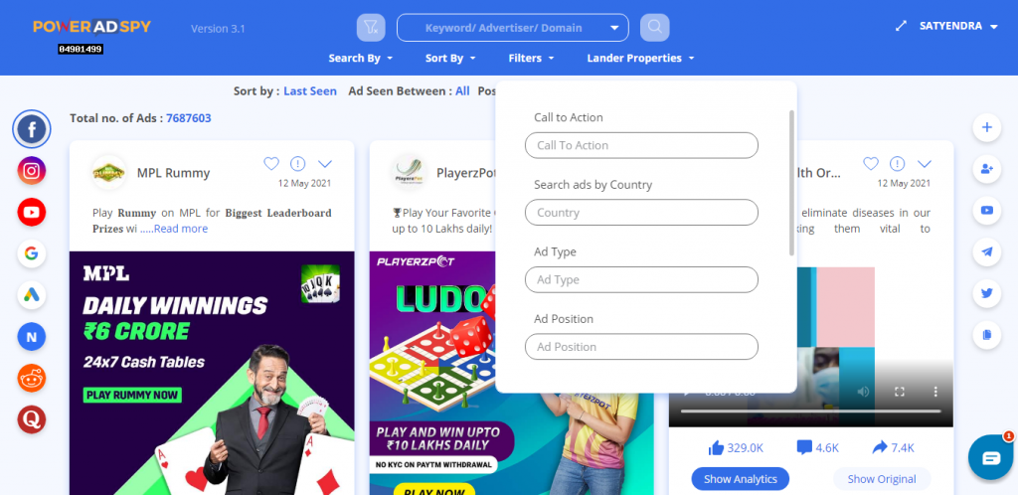Open the Search By menu
The height and width of the screenshot is (495, 1018).
pyautogui.click(x=361, y=58)
